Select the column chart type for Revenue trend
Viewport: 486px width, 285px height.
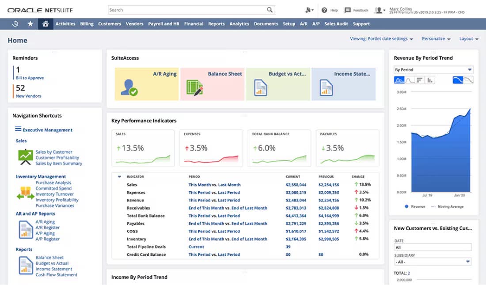click(430, 80)
